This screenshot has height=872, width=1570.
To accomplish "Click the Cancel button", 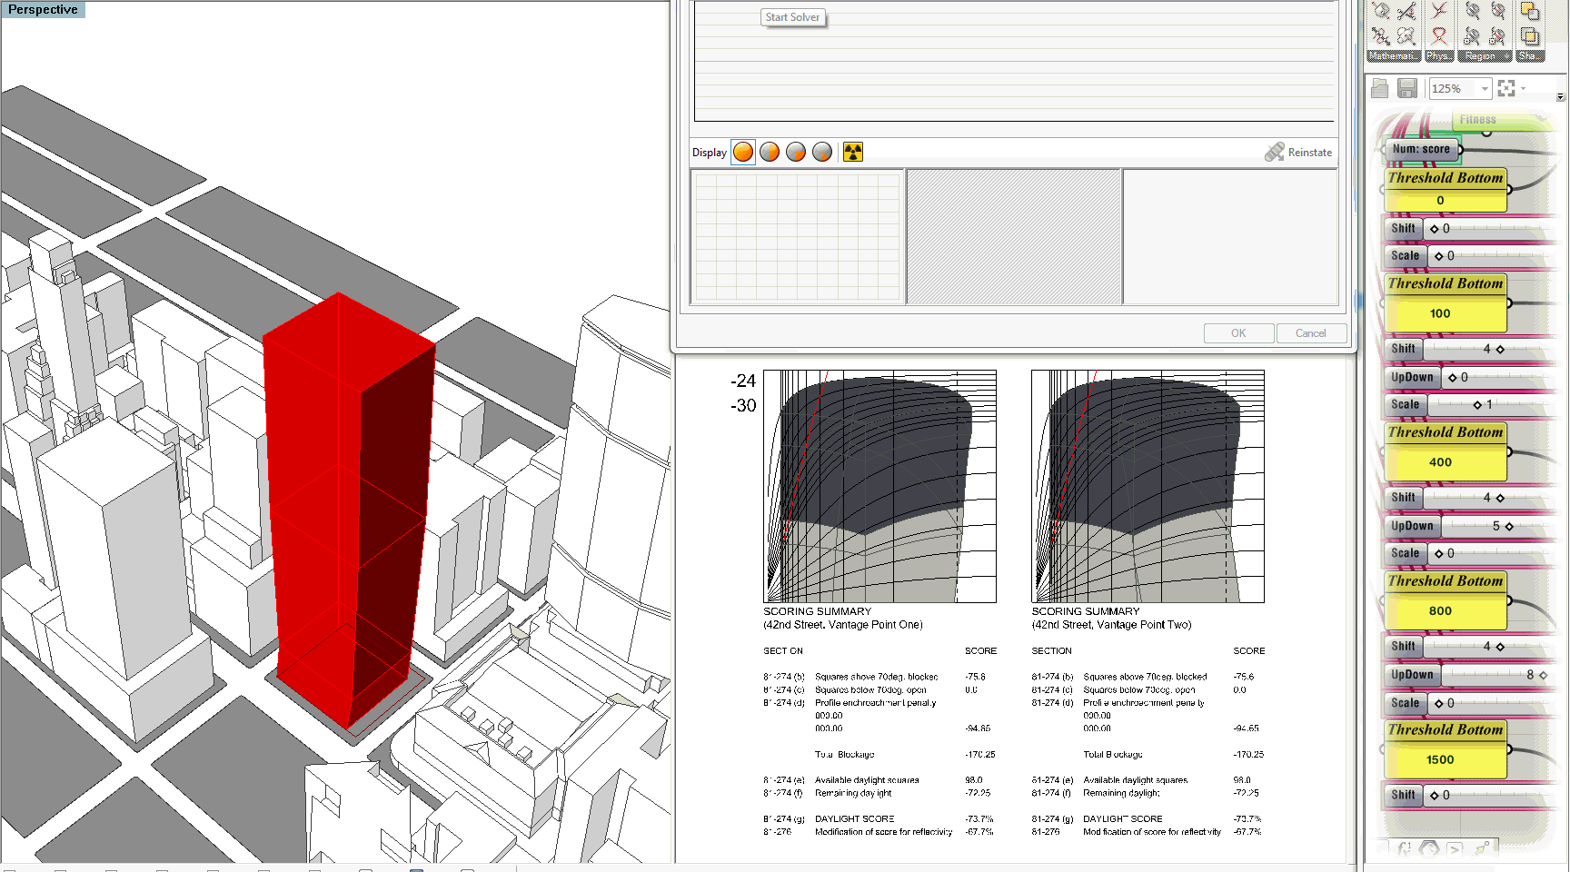I will tap(1312, 332).
